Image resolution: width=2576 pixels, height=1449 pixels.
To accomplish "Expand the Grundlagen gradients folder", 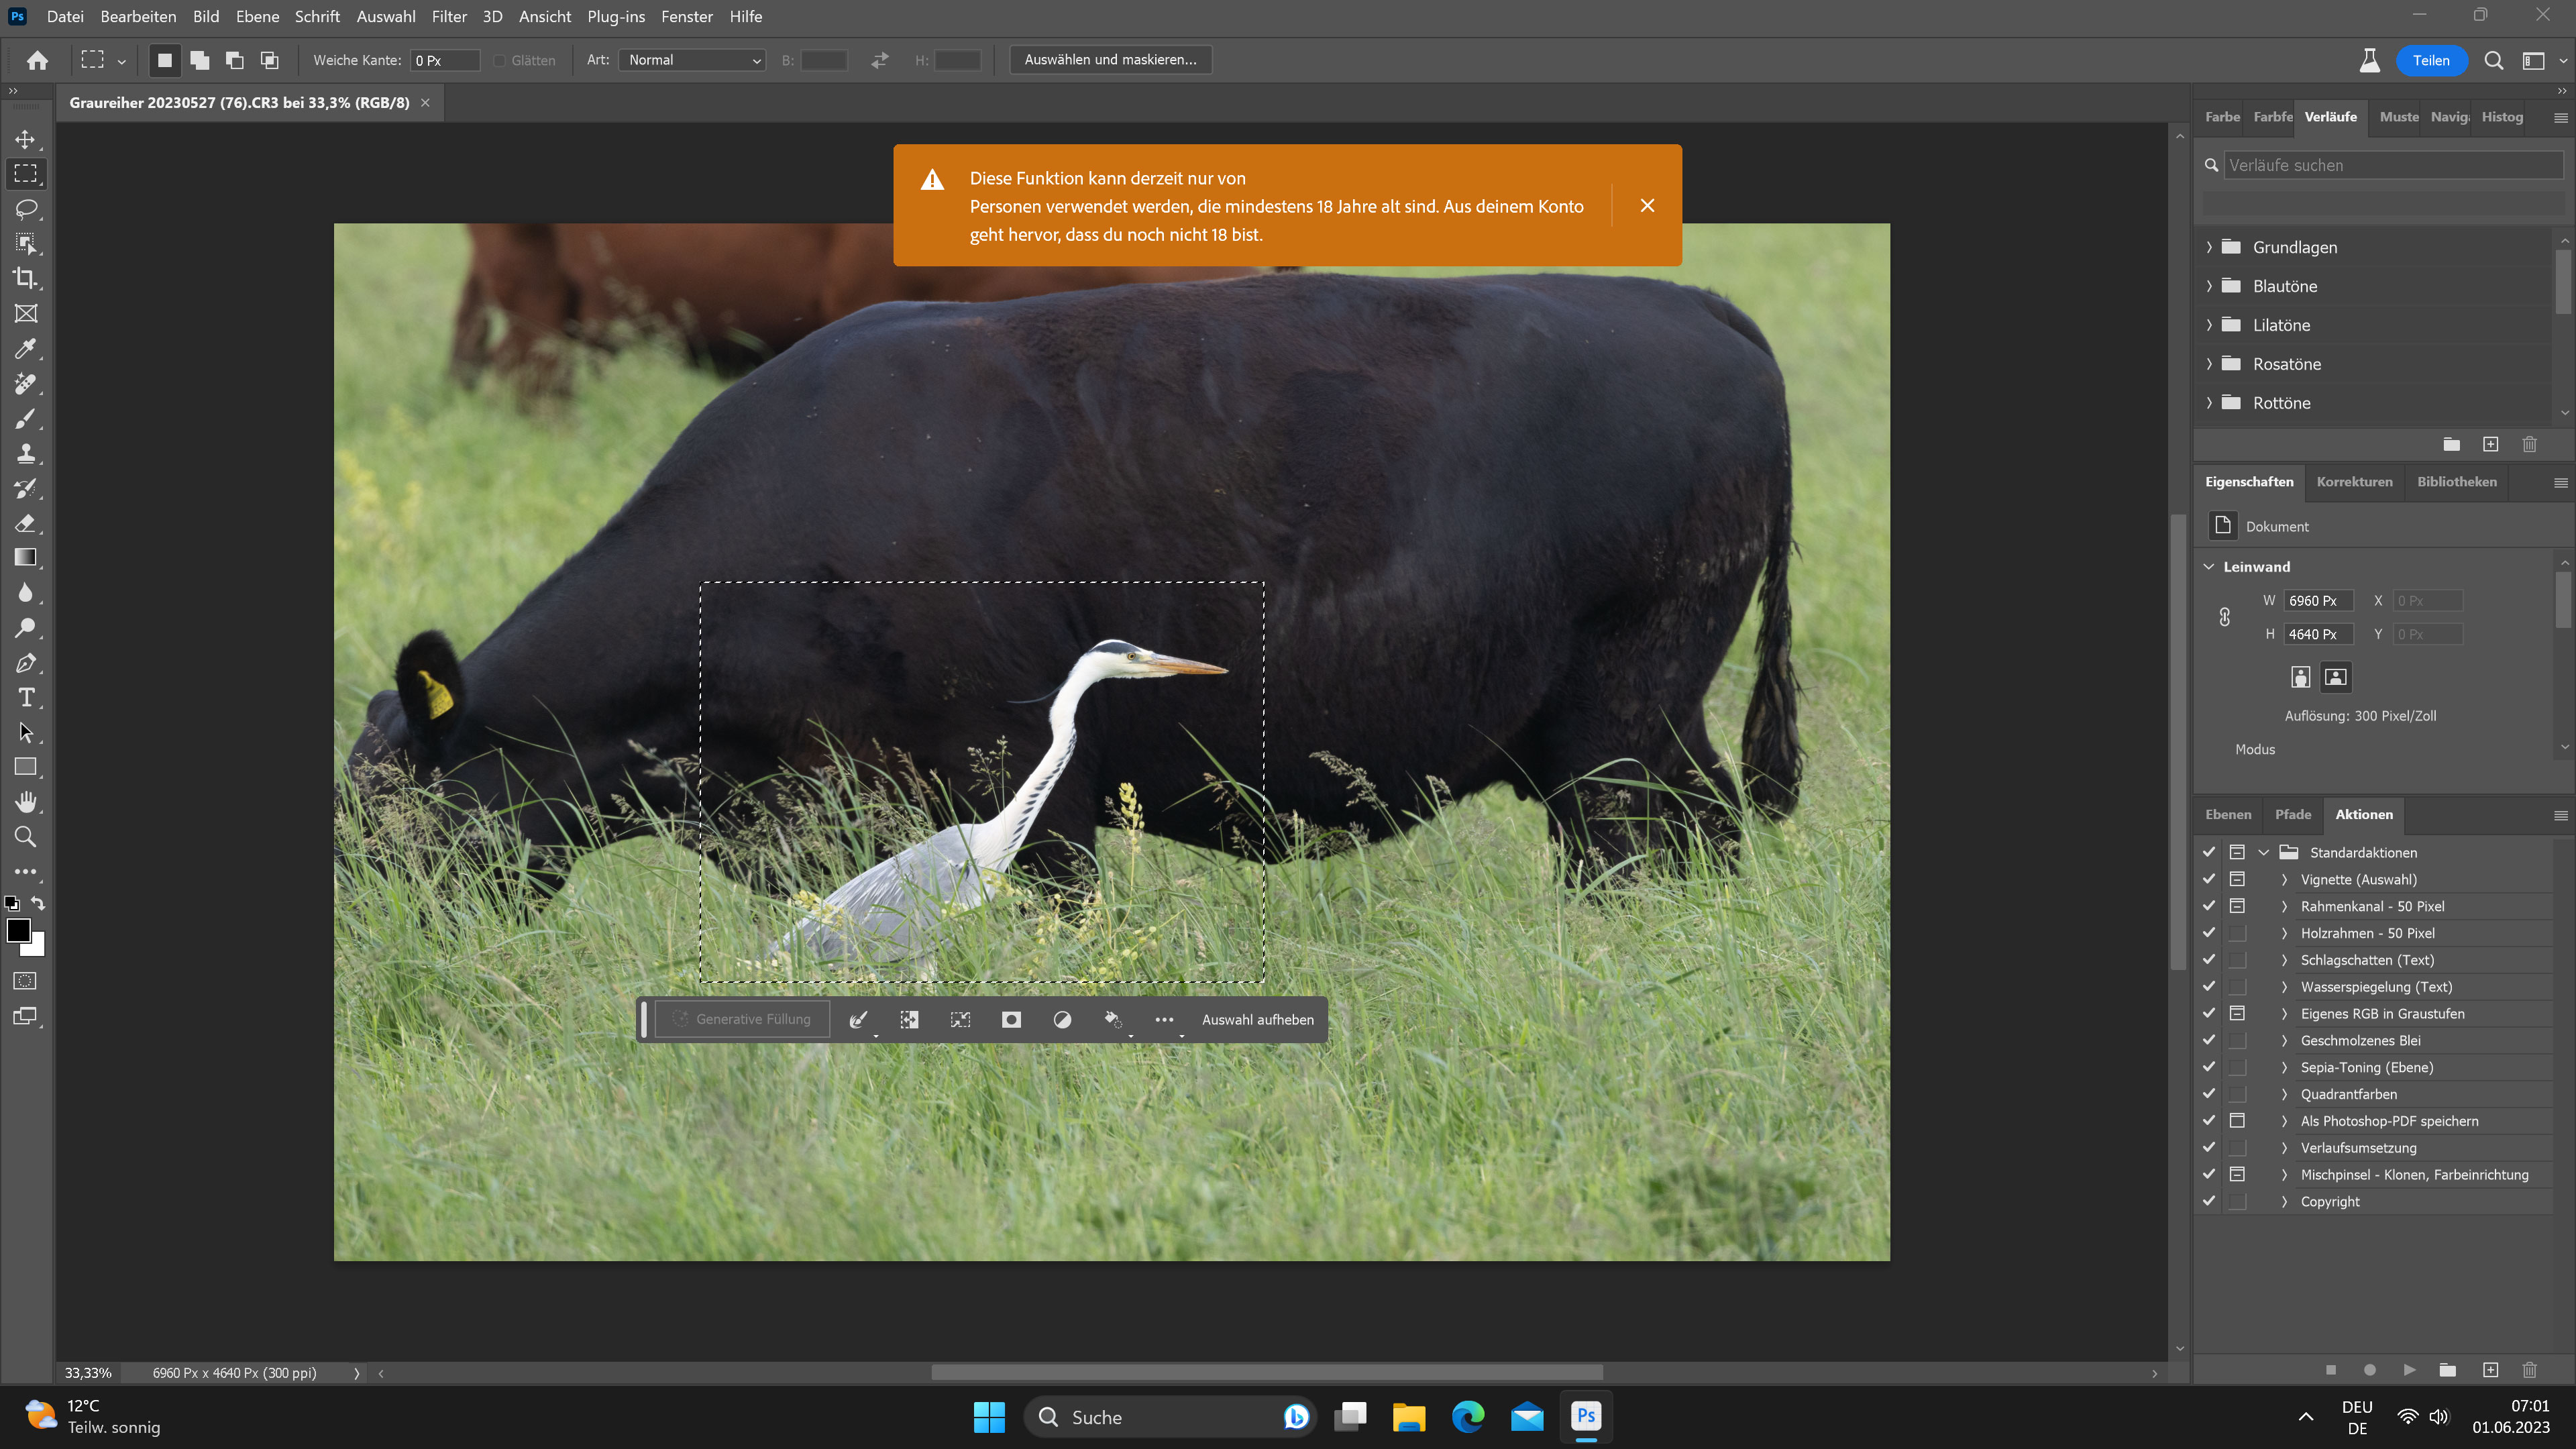I will (x=2209, y=247).
